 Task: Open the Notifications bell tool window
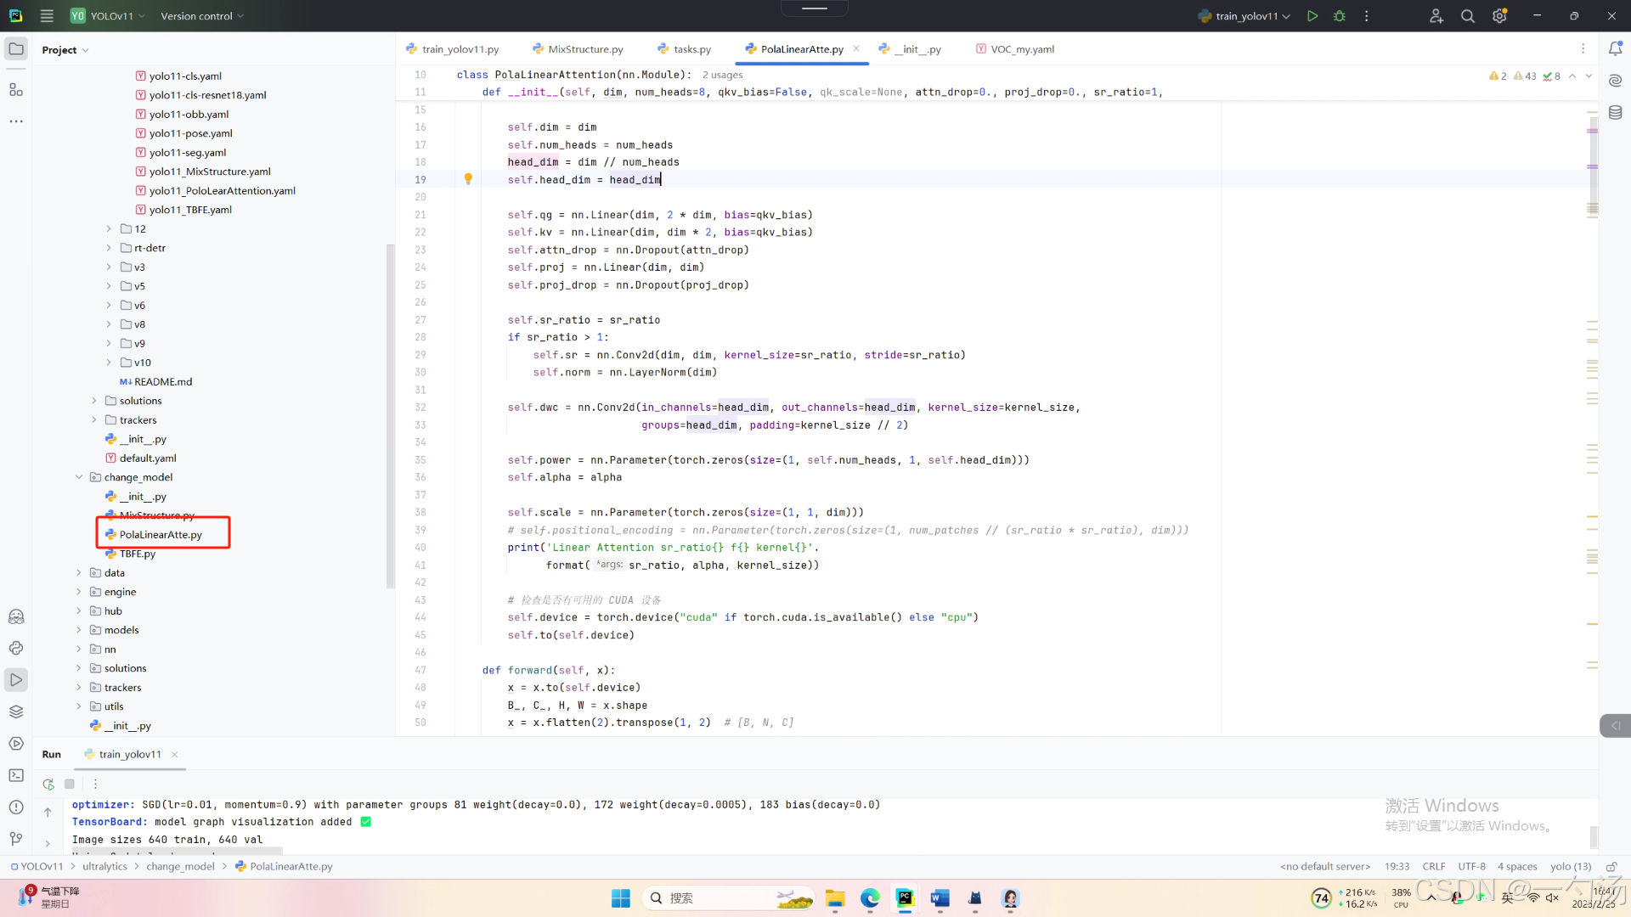(1615, 49)
